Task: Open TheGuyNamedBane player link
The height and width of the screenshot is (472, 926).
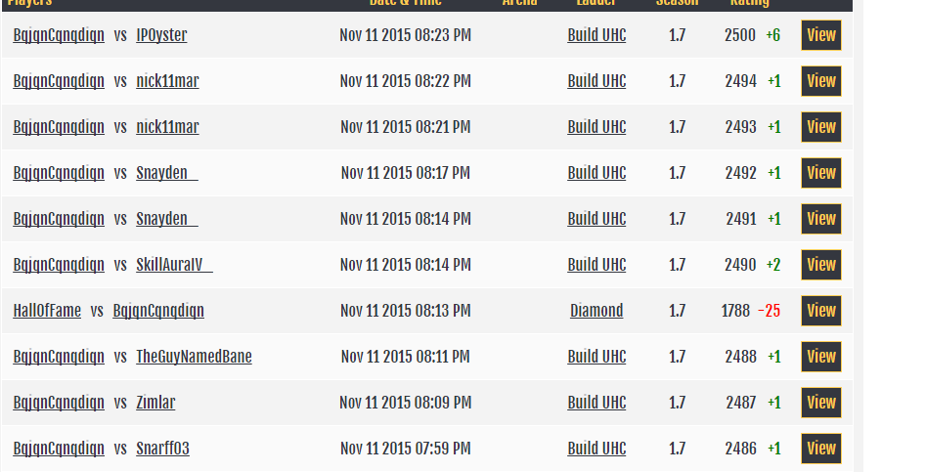Action: pyautogui.click(x=194, y=357)
